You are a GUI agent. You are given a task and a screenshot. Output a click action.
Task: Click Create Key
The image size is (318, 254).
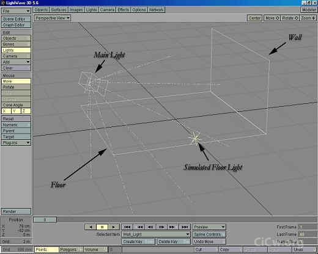[x=138, y=242]
